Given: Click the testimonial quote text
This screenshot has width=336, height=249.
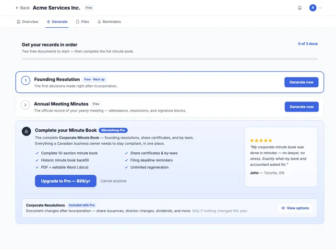Looking at the screenshot, I should click(278, 156).
